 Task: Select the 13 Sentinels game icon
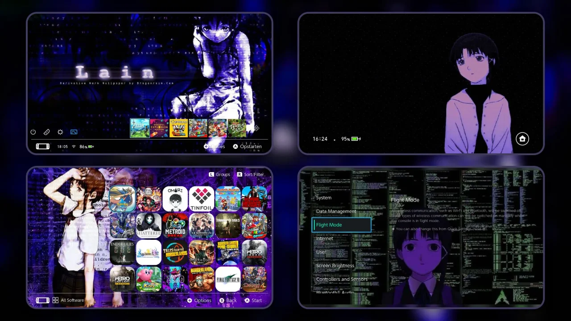click(x=202, y=226)
